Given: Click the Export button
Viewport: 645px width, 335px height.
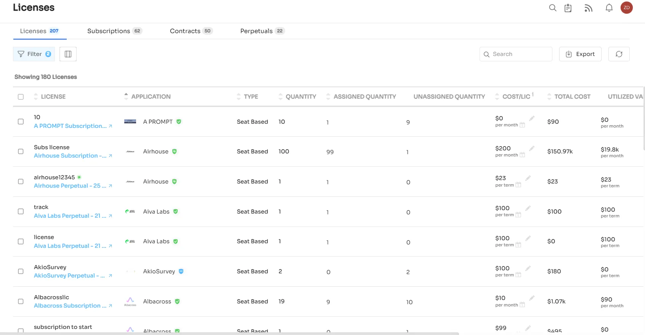Looking at the screenshot, I should pos(580,54).
